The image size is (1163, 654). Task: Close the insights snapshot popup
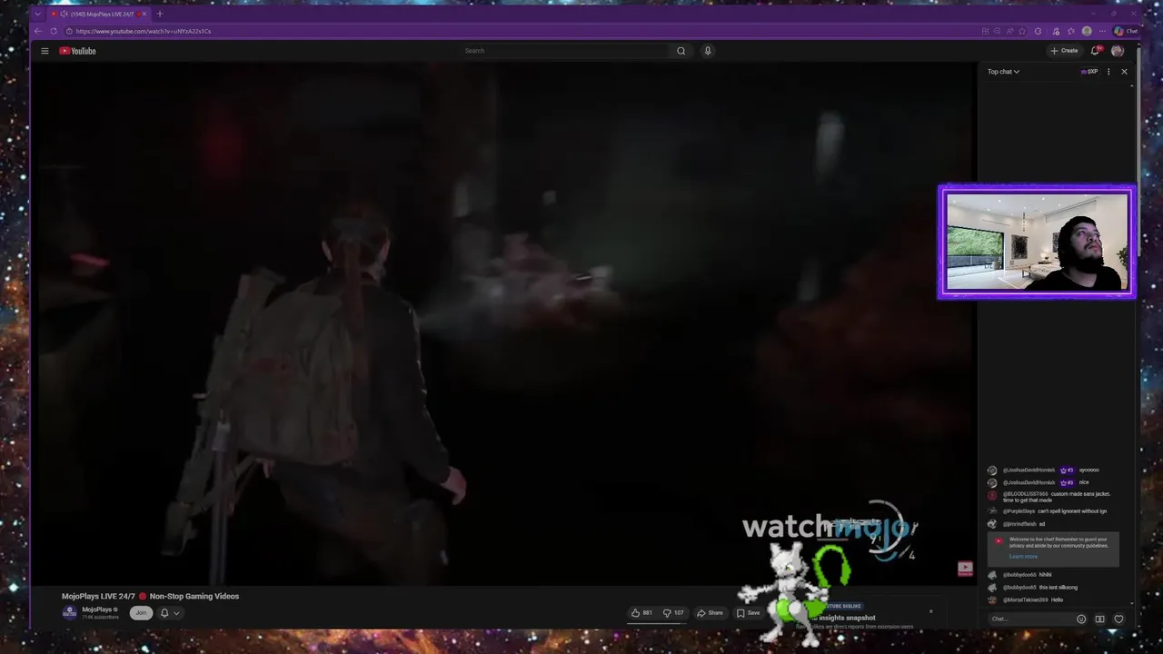pyautogui.click(x=930, y=611)
